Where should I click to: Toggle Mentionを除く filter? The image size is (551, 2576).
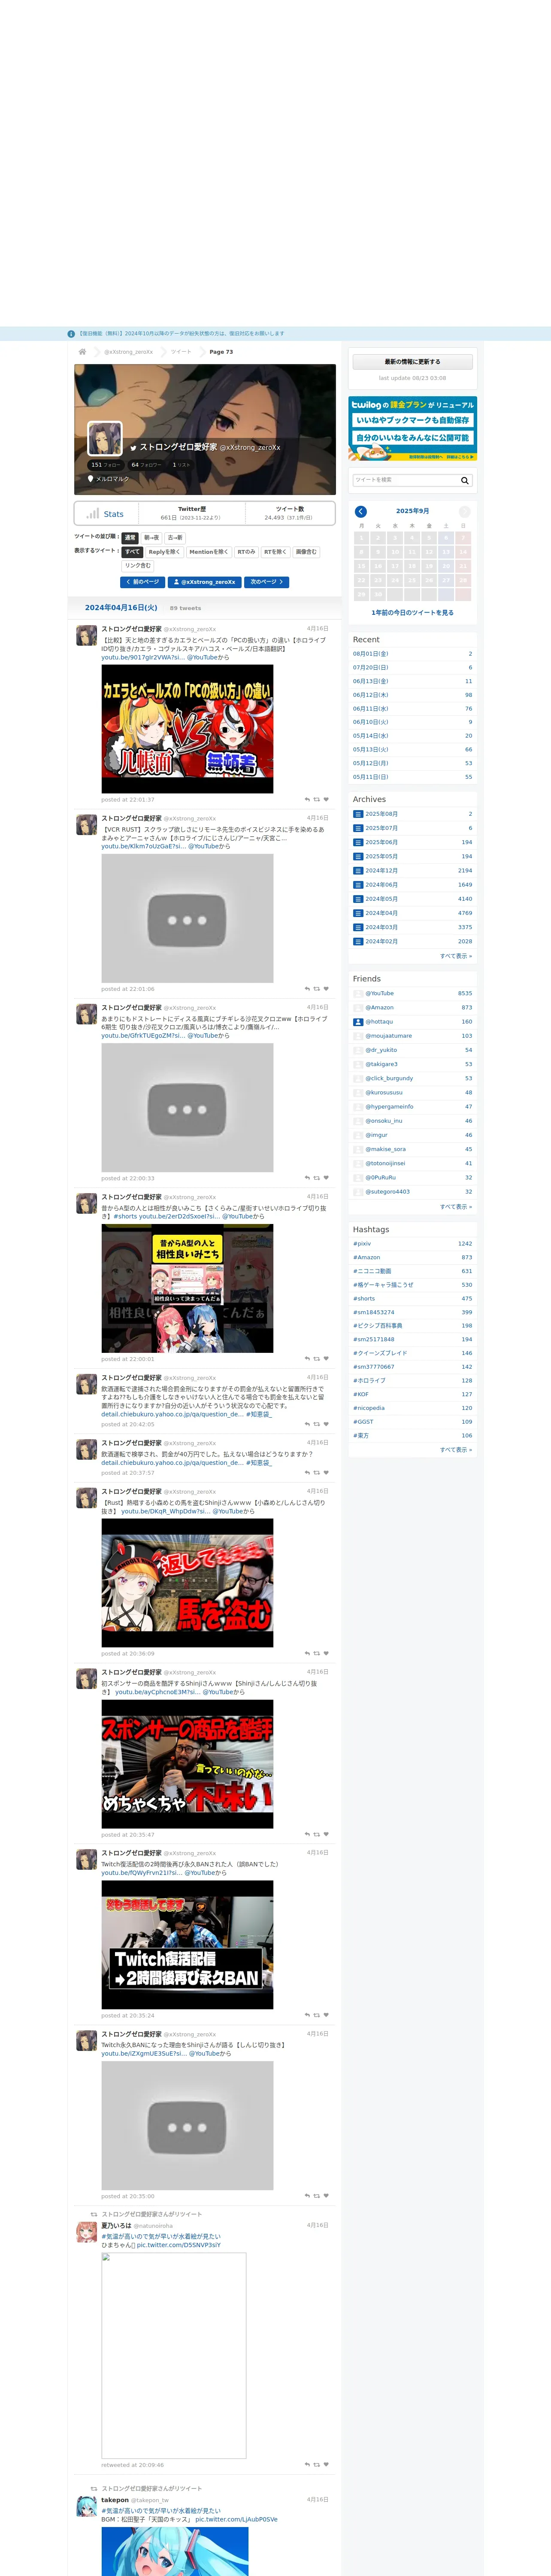(208, 552)
